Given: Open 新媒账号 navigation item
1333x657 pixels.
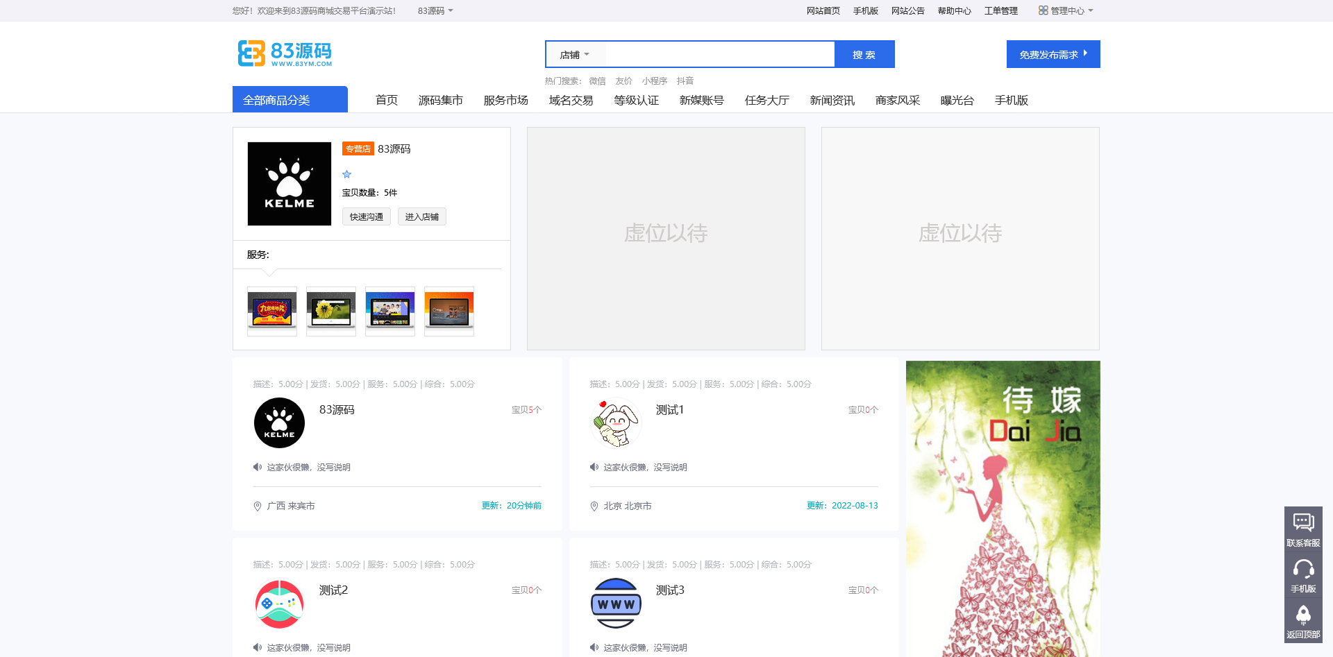Looking at the screenshot, I should pyautogui.click(x=702, y=100).
